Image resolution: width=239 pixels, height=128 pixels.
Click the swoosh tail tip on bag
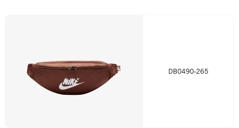(83, 82)
